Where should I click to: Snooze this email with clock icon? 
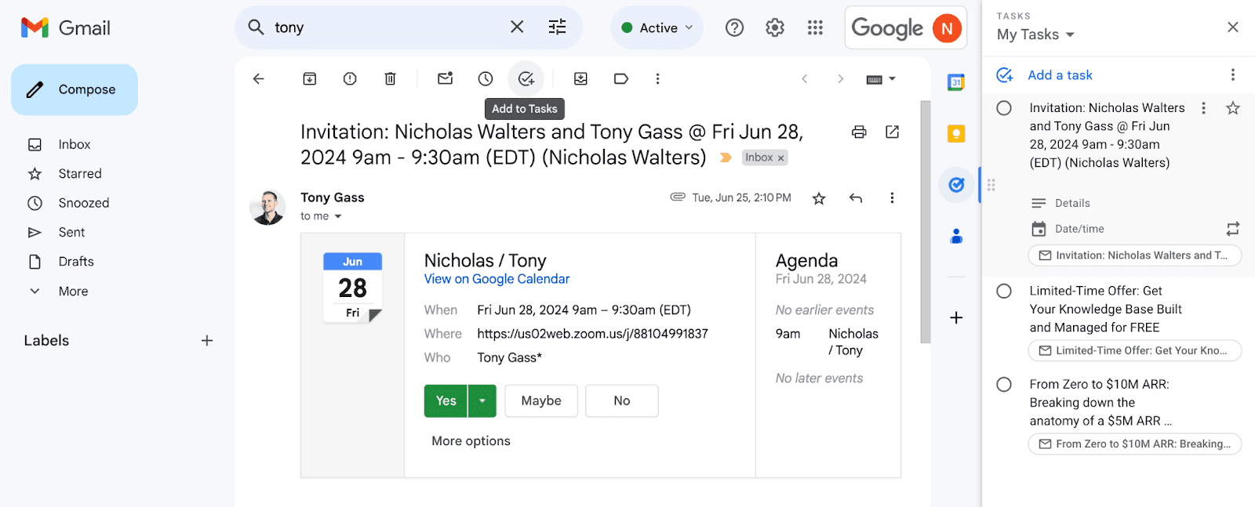486,78
